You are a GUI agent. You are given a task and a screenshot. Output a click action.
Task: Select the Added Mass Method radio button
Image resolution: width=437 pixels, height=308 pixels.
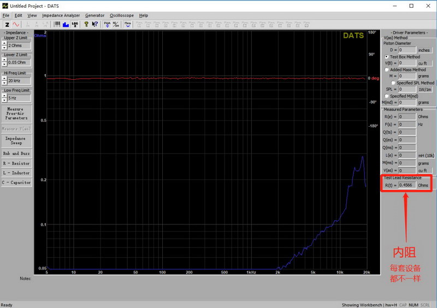(x=387, y=70)
